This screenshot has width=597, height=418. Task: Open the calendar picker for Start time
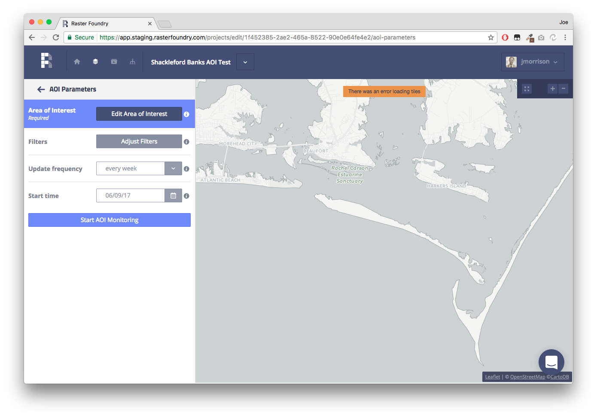coord(173,195)
